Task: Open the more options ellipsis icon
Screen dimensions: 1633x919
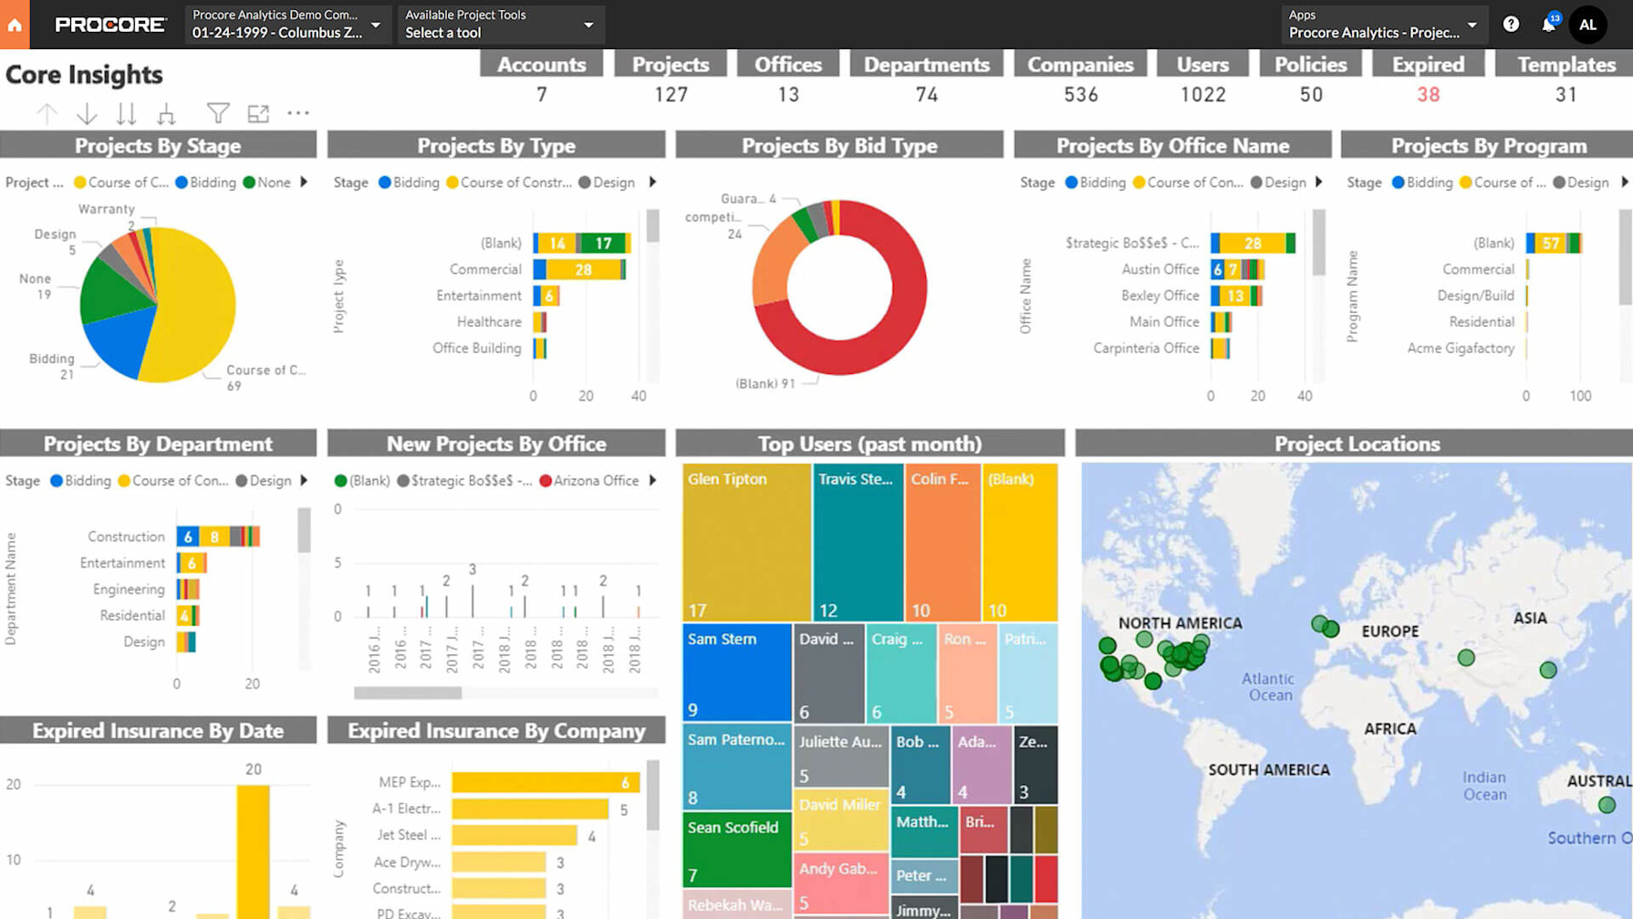Action: click(298, 113)
